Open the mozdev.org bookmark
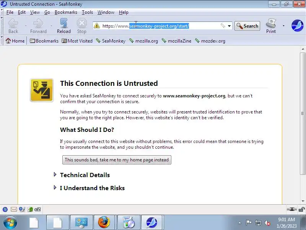Viewport: 306px width, 230px height. coord(210,41)
